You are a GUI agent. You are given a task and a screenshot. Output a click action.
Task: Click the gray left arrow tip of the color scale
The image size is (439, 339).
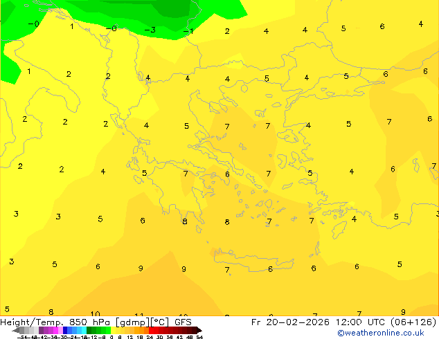16,331
